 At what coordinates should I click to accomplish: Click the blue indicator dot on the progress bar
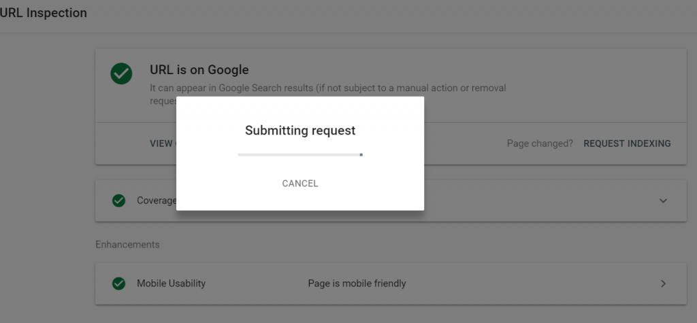(x=361, y=154)
